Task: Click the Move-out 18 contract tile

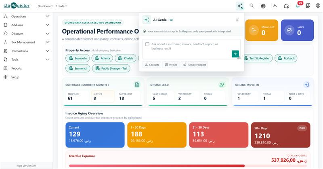Action: (x=128, y=96)
